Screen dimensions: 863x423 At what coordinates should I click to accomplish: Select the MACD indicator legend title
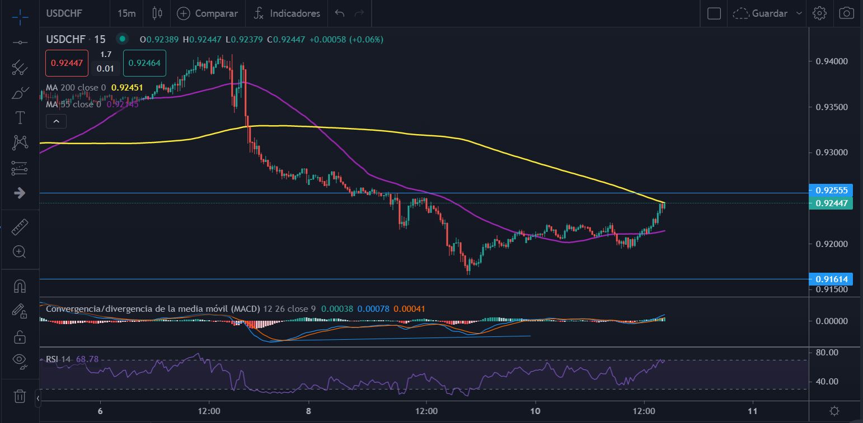click(x=153, y=308)
